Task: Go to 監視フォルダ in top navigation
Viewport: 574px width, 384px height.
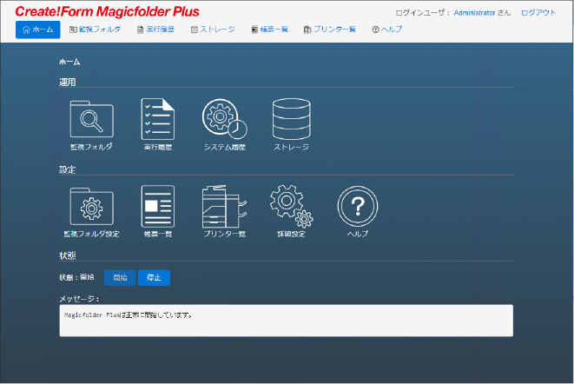Action: tap(95, 30)
